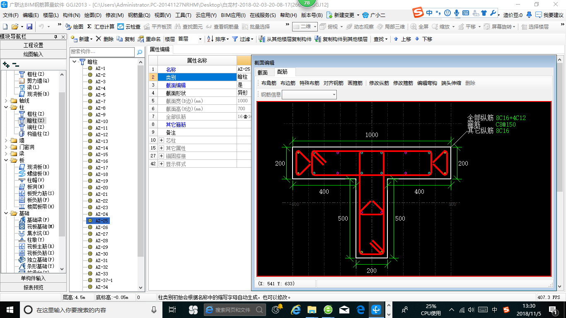Open the 绘图 drawing mode tool

[x=74, y=26]
